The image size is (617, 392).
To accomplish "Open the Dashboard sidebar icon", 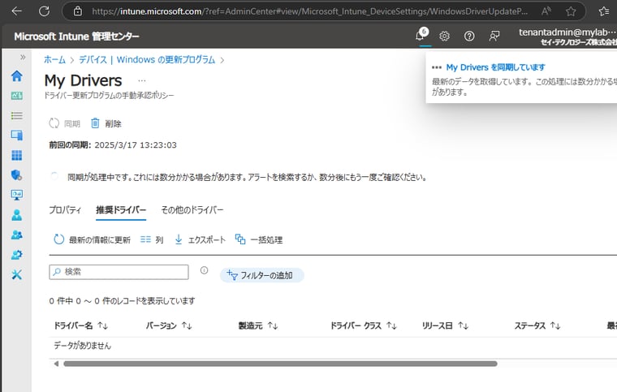I will point(16,96).
